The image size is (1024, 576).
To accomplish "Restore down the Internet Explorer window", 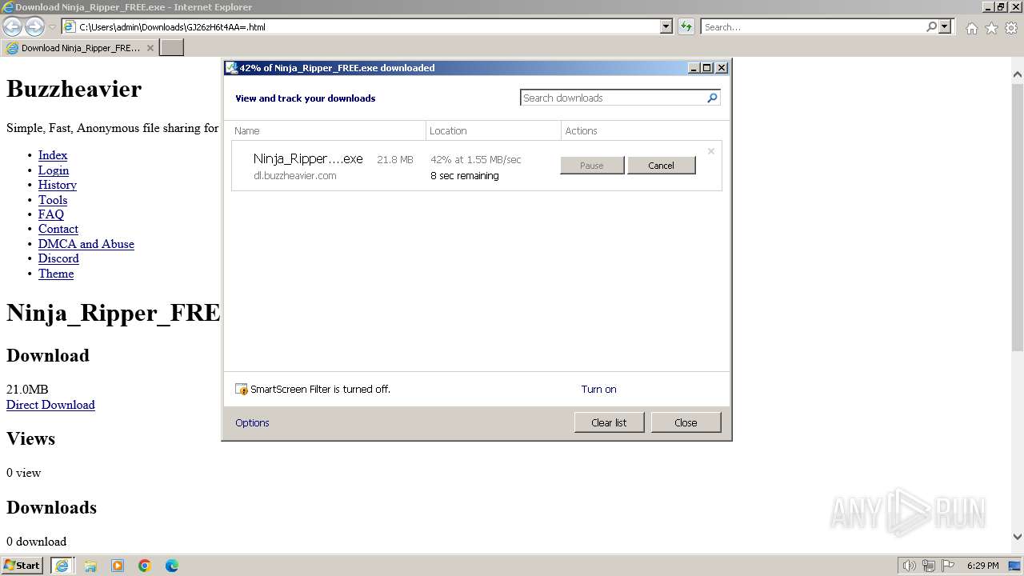I will tap(1002, 7).
